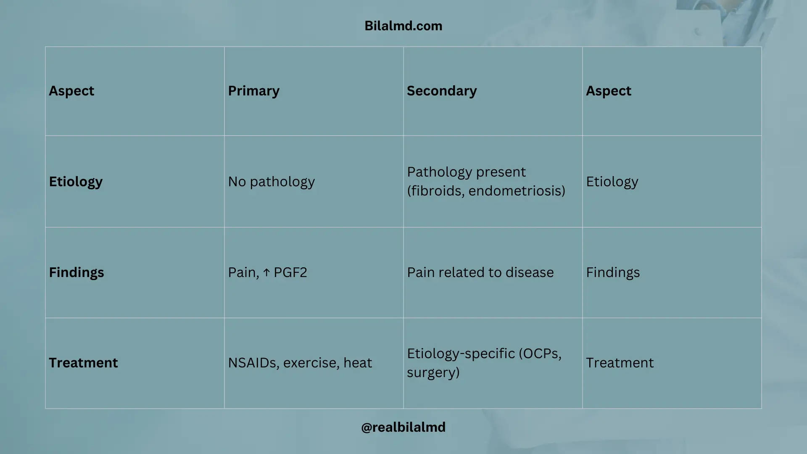Select the non-bold Treatment cell in last column

click(620, 363)
